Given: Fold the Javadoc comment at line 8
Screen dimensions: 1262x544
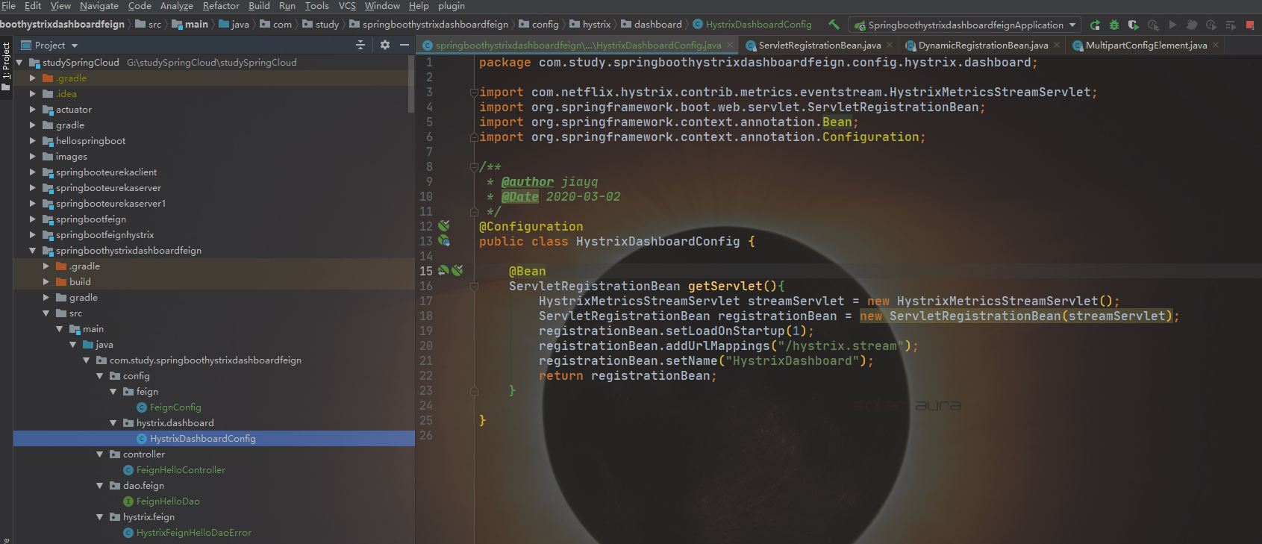Looking at the screenshot, I should click(474, 167).
